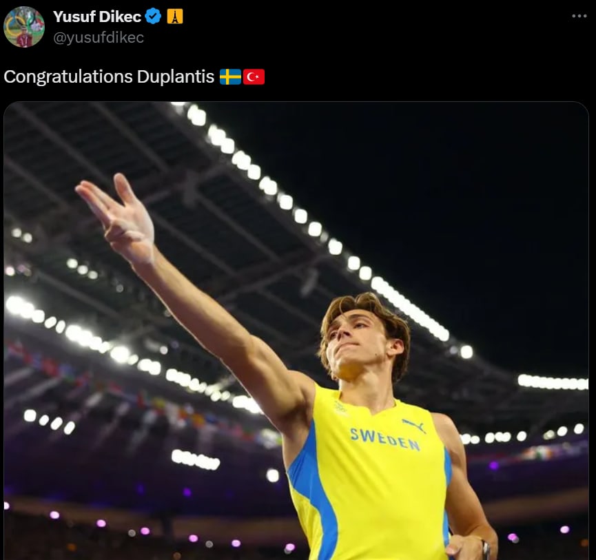Click the display name Yusuf Dikec
This screenshot has width=596, height=560.
(97, 17)
